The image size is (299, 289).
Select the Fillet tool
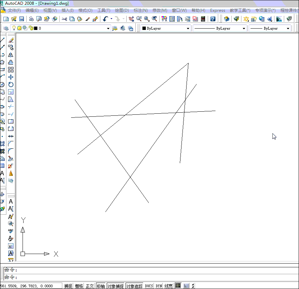click(11, 151)
